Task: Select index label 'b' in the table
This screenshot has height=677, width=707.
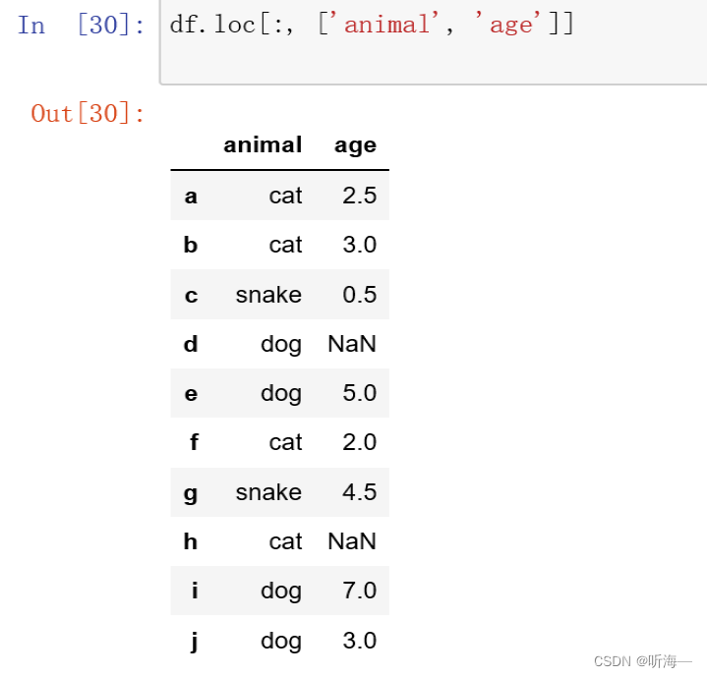Action: [191, 245]
